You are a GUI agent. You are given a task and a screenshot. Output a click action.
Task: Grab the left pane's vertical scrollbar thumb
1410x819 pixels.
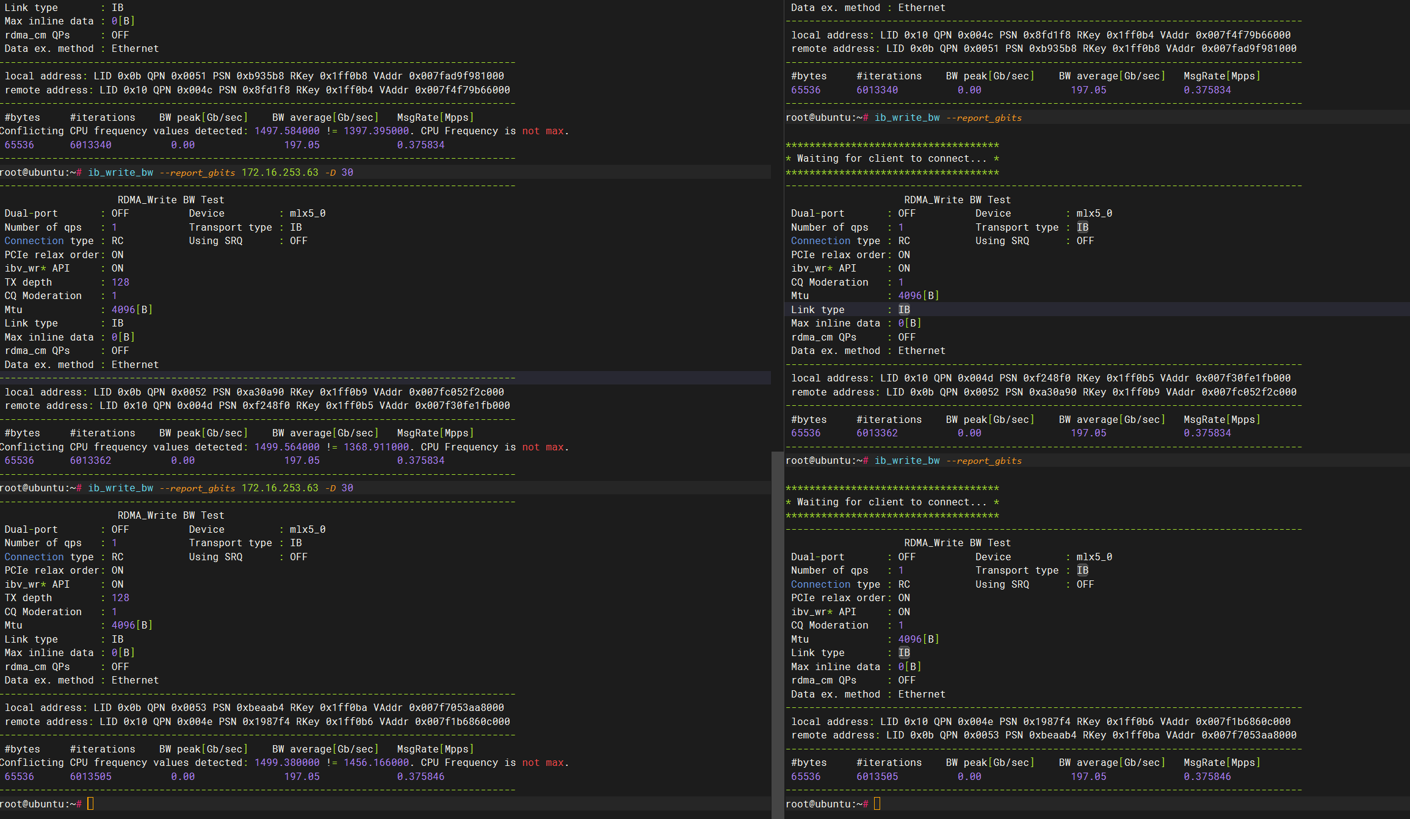(x=777, y=635)
